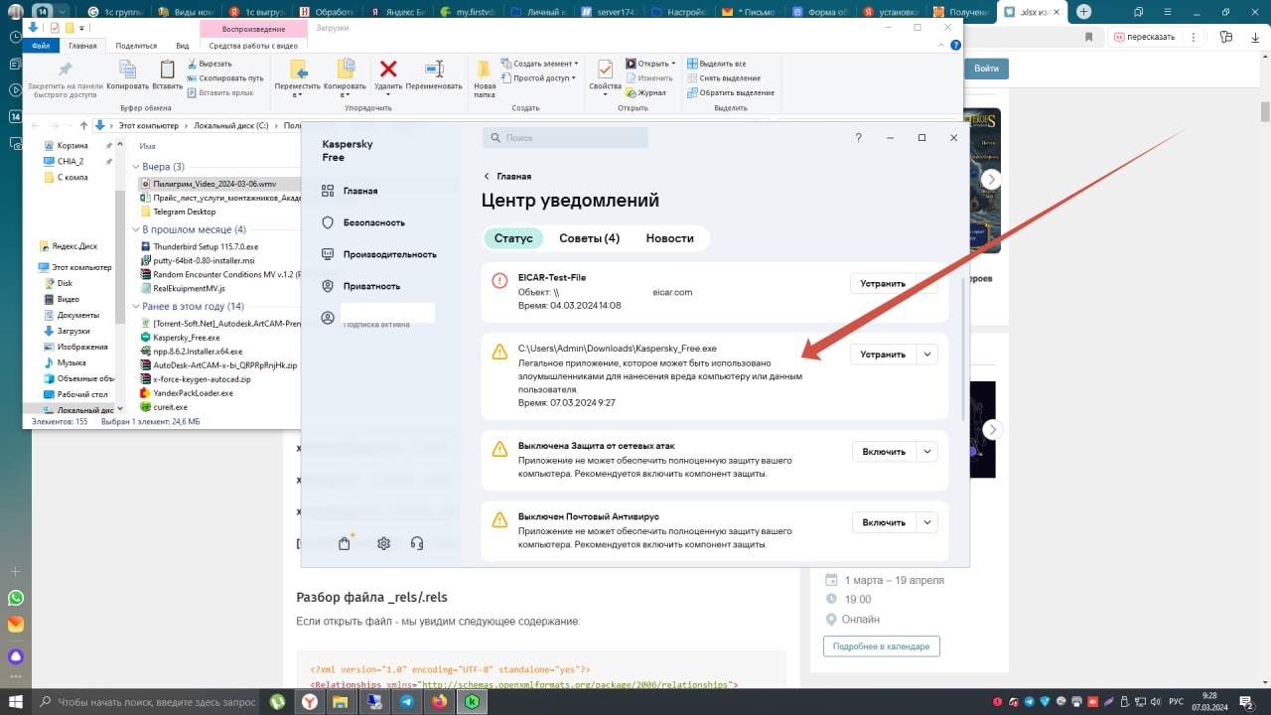Viewport: 1271px width, 715px height.
Task: Open Приватность section in Kaspersky sidebar
Action: coord(360,286)
